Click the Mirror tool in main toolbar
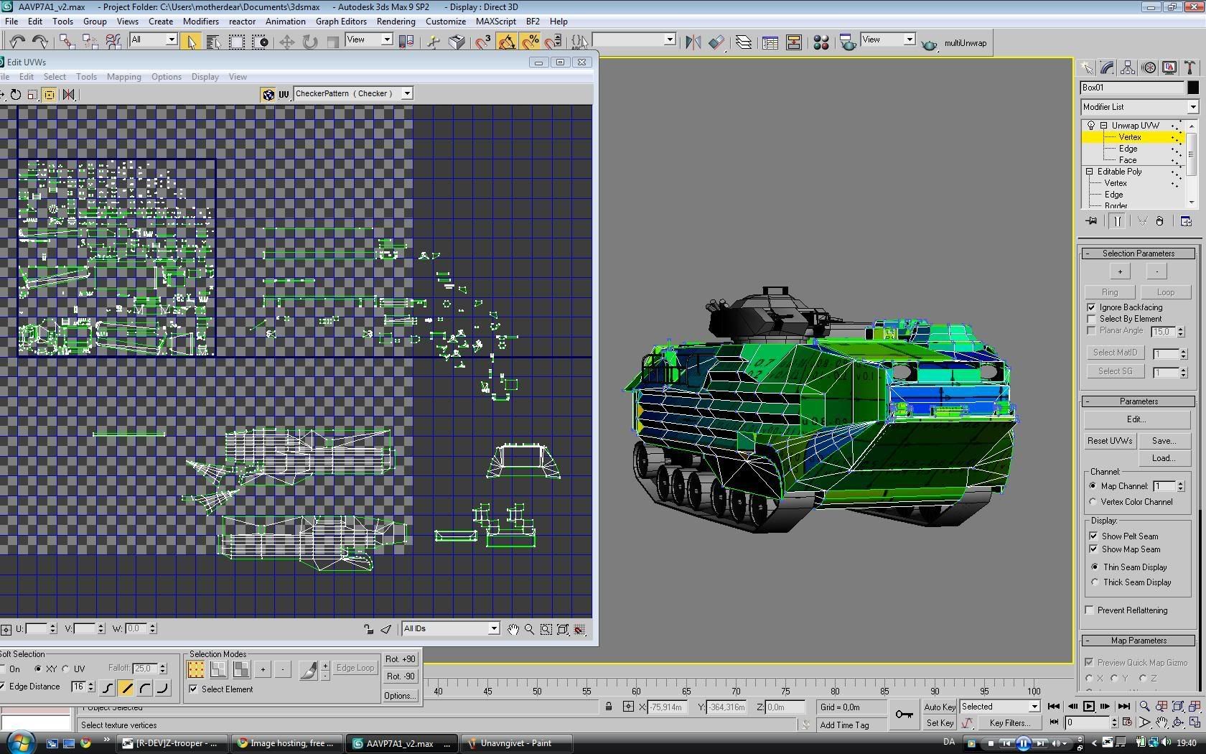 pos(693,42)
